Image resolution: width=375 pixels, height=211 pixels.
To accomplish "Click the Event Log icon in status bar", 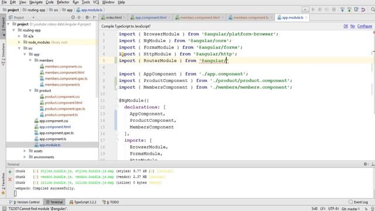I will (350, 202).
